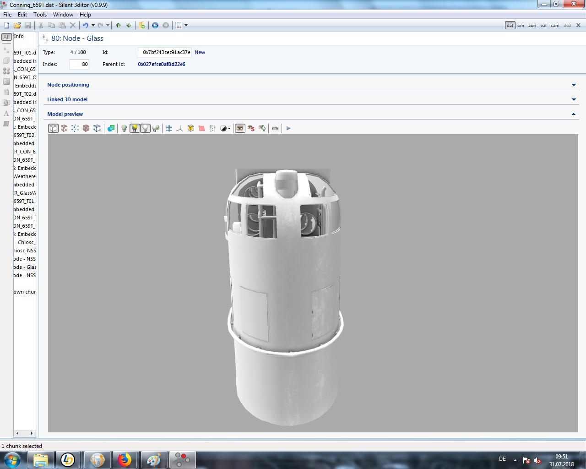Screen dimensions: 586x469
Task: Filter chunk list by 3D model cube icon
Action: (6, 60)
